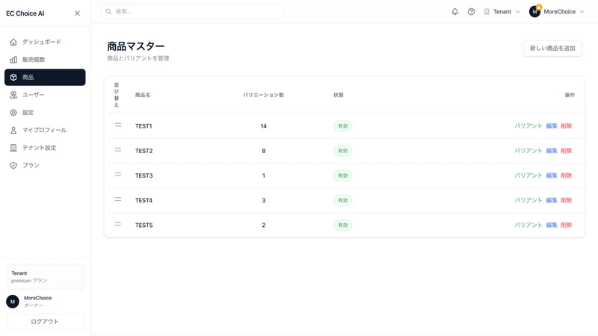Grab the reorder handle for TEST3
The image size is (598, 336).
118,175
